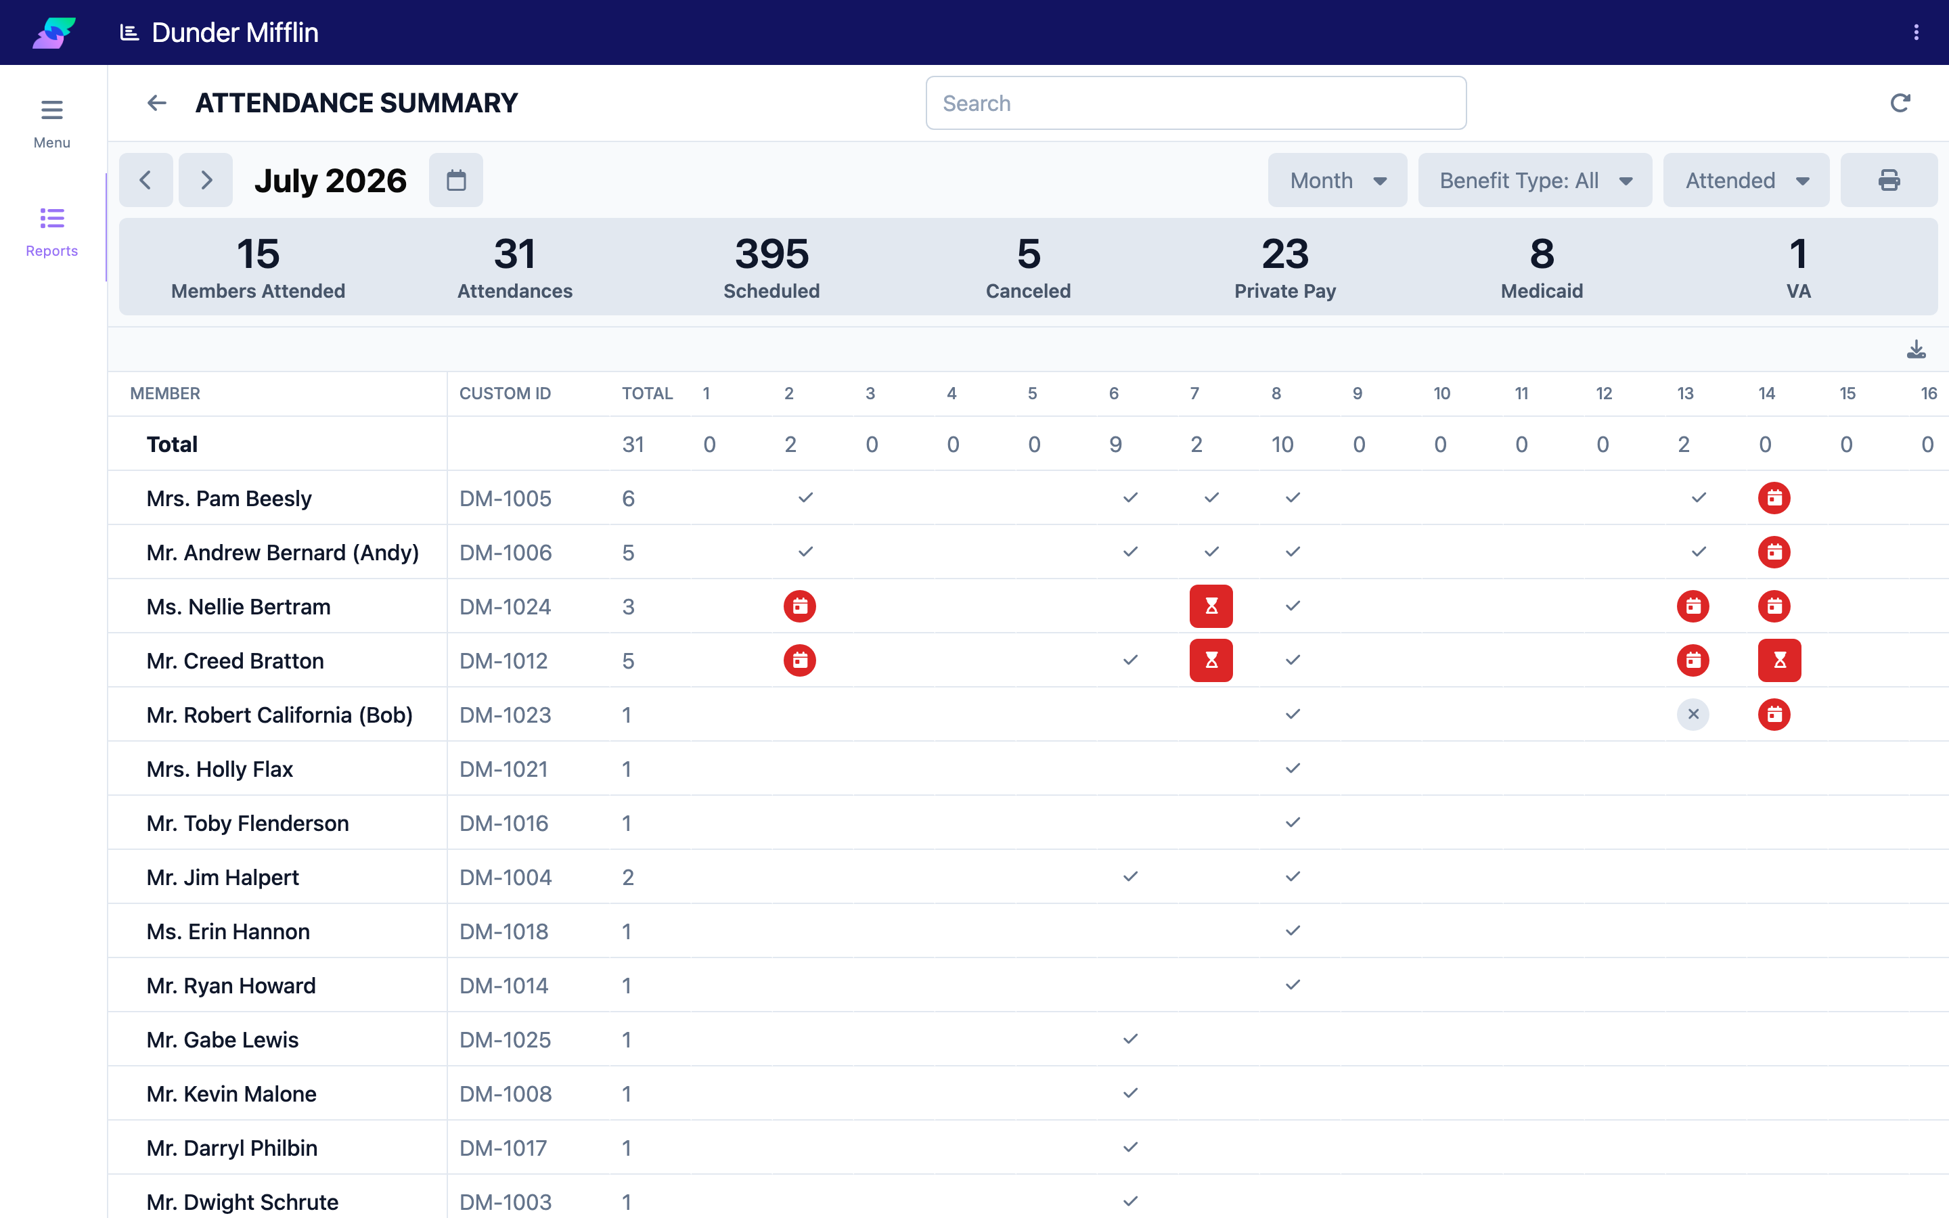Open the hamburger Menu in sidebar
Viewport: 1949px width, 1218px height.
click(51, 123)
